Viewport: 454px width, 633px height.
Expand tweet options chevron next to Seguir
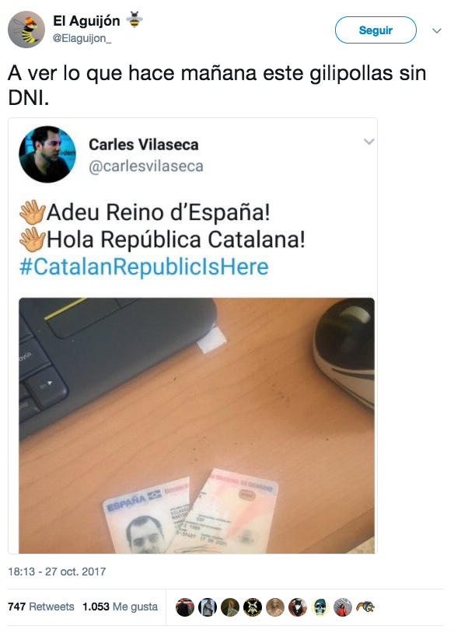coord(437,30)
